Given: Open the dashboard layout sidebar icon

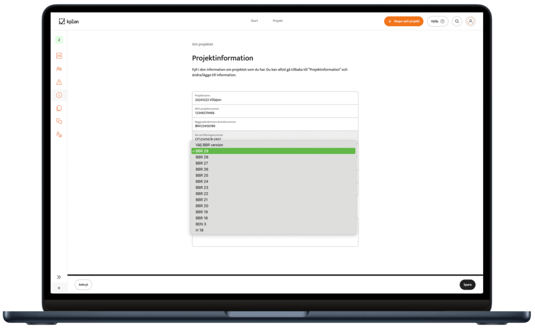Looking at the screenshot, I should coord(59,55).
